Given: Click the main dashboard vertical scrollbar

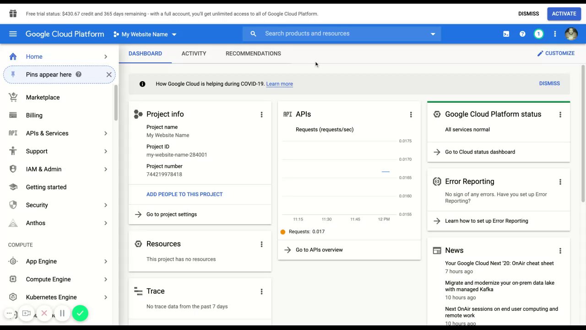Looking at the screenshot, I should click(583, 134).
